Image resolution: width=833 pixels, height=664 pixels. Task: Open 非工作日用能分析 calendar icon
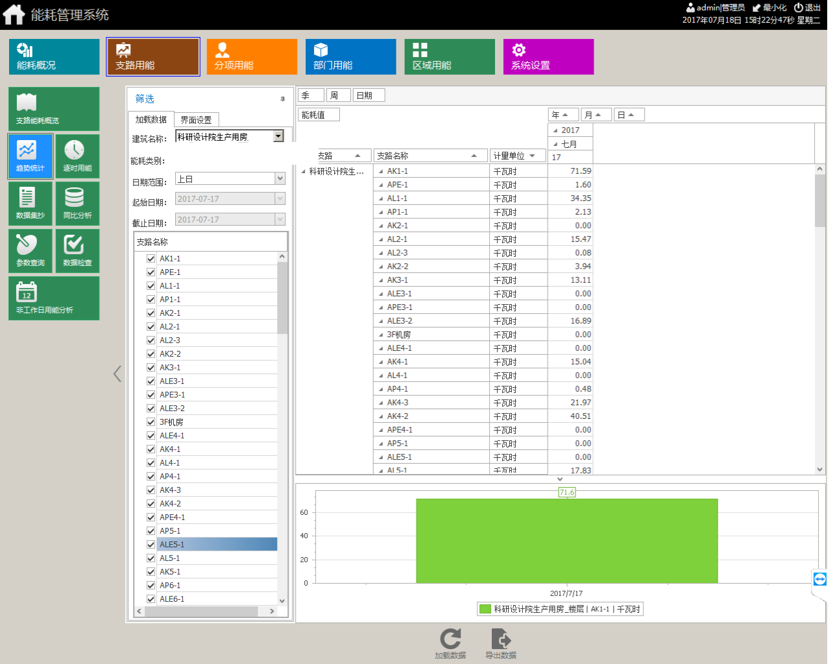(x=27, y=292)
